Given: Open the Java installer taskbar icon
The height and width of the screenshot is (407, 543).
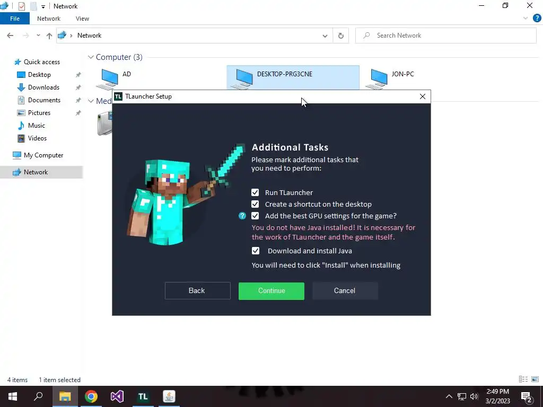Looking at the screenshot, I should pyautogui.click(x=169, y=396).
